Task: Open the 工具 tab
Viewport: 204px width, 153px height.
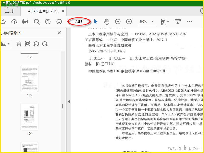Action: 9,11
